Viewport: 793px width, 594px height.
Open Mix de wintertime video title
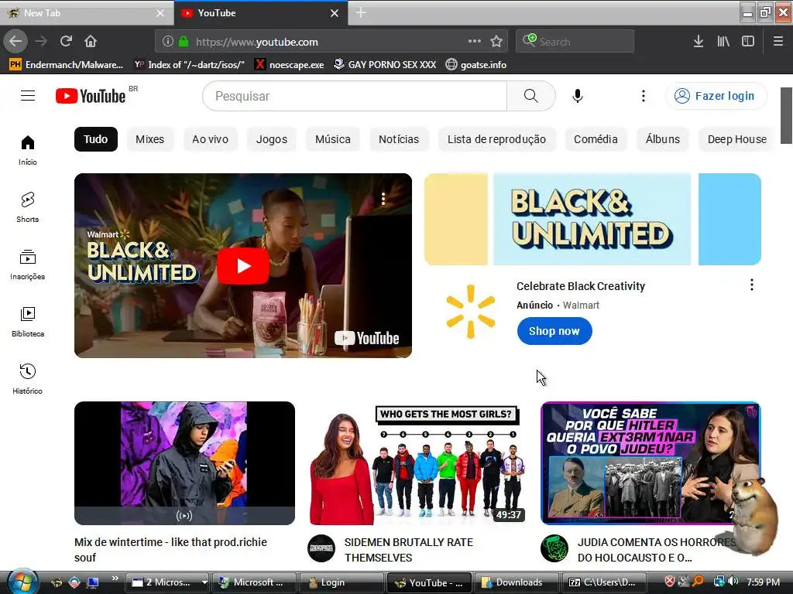[x=170, y=550]
